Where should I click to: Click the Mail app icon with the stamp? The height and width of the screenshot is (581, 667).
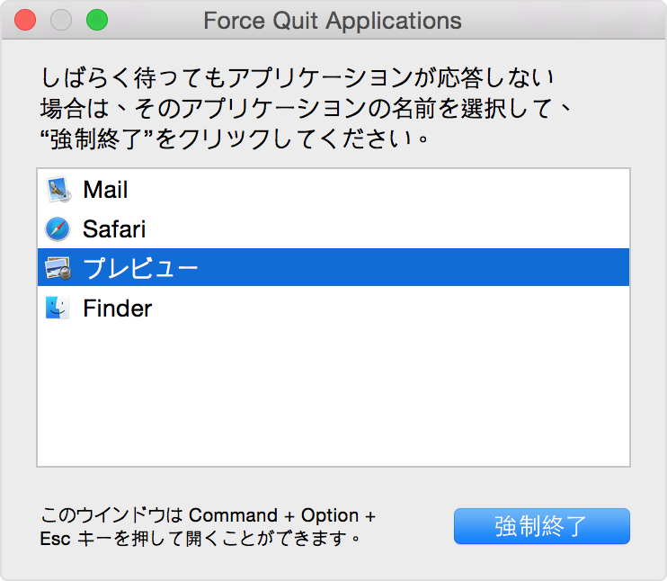58,190
